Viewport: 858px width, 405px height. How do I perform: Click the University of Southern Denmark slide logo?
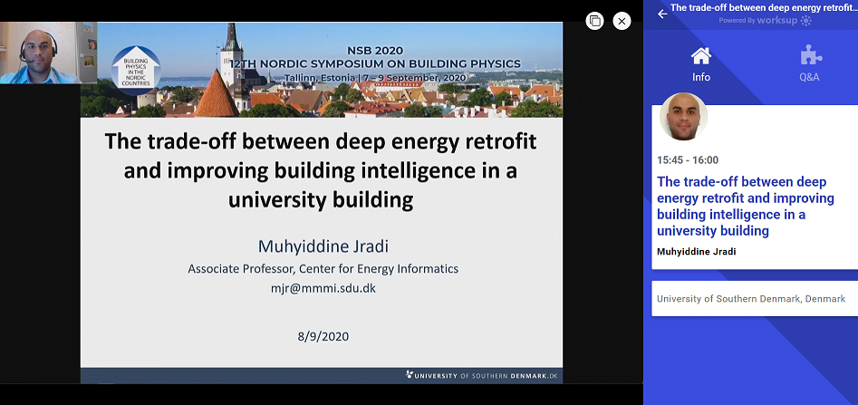click(x=482, y=374)
